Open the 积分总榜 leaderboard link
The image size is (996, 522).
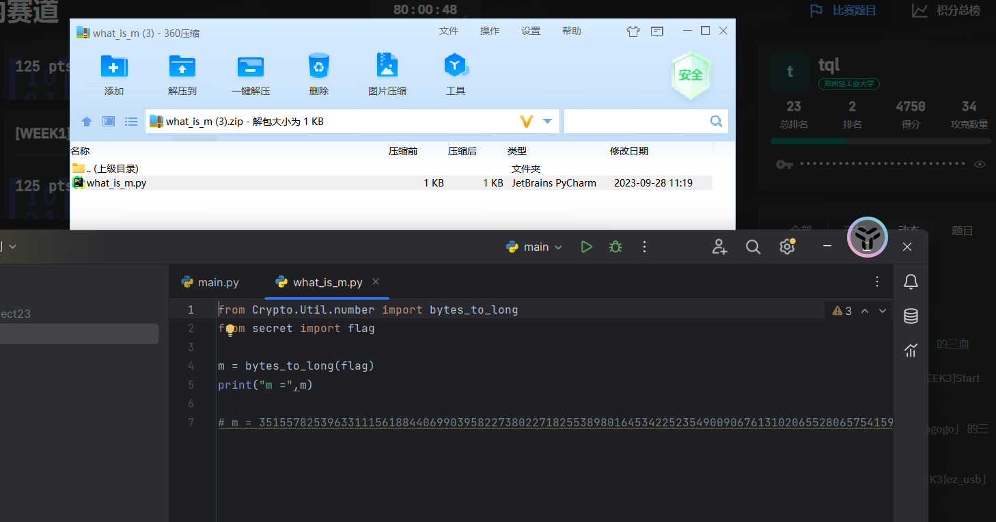click(x=946, y=10)
